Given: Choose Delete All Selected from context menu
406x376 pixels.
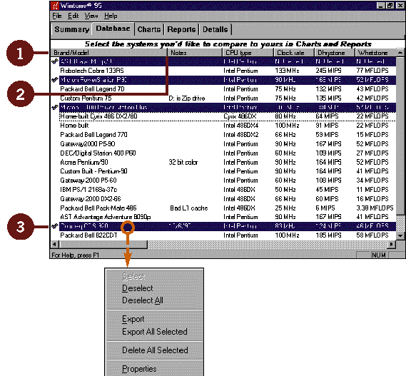Looking at the screenshot, I should point(155,350).
